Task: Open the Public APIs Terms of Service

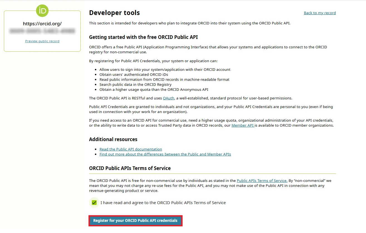Action: [262, 181]
